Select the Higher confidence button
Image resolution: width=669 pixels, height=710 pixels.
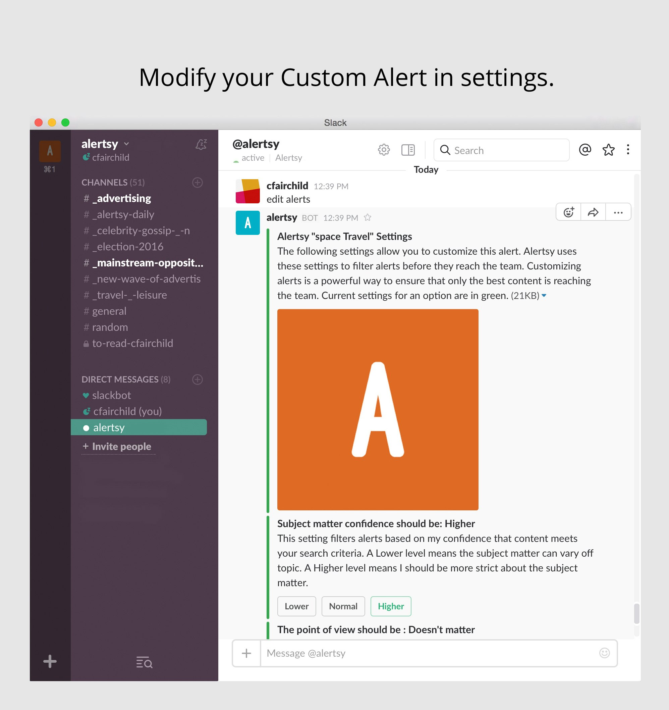coord(391,606)
